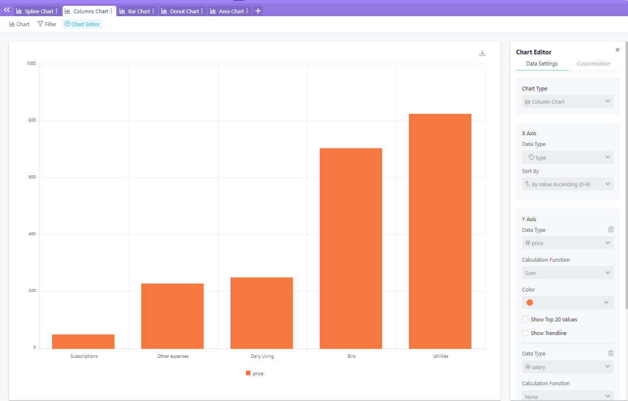The height and width of the screenshot is (401, 628).
Task: Change the Sort By dropdown
Action: [x=567, y=184]
